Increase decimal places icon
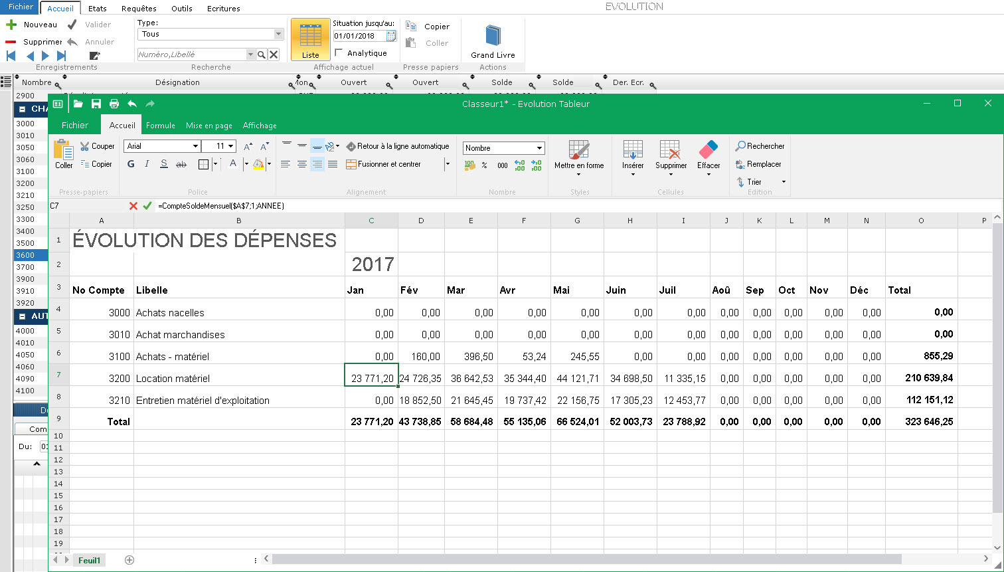Viewport: 1004px width, 572px height. pos(519,165)
